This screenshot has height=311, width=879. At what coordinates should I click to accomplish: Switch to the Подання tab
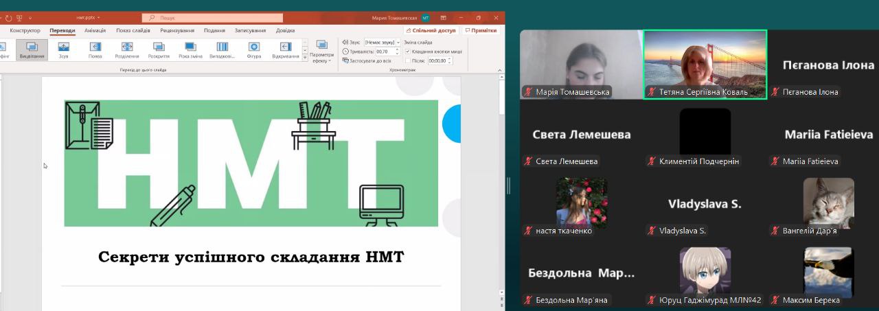(214, 30)
